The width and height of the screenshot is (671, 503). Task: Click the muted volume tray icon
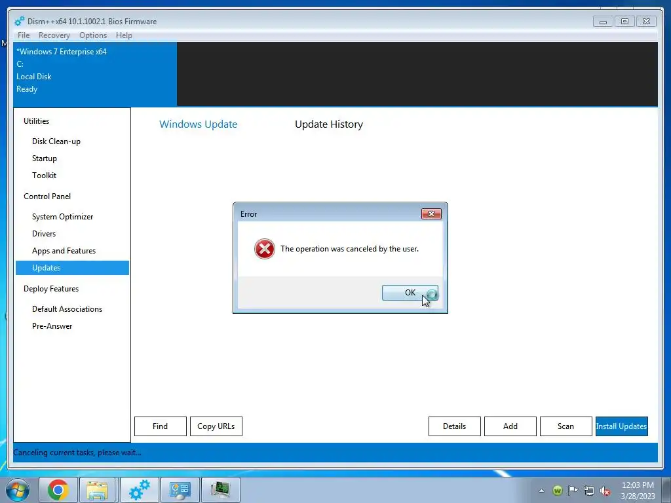(605, 491)
